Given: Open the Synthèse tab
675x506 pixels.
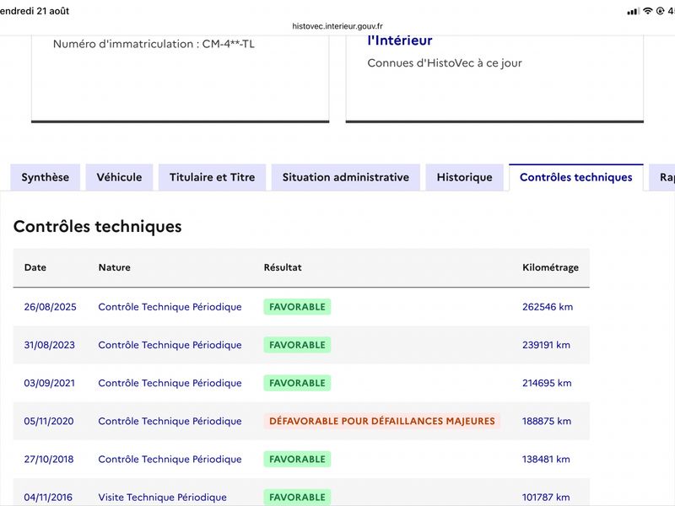Looking at the screenshot, I should [x=46, y=177].
